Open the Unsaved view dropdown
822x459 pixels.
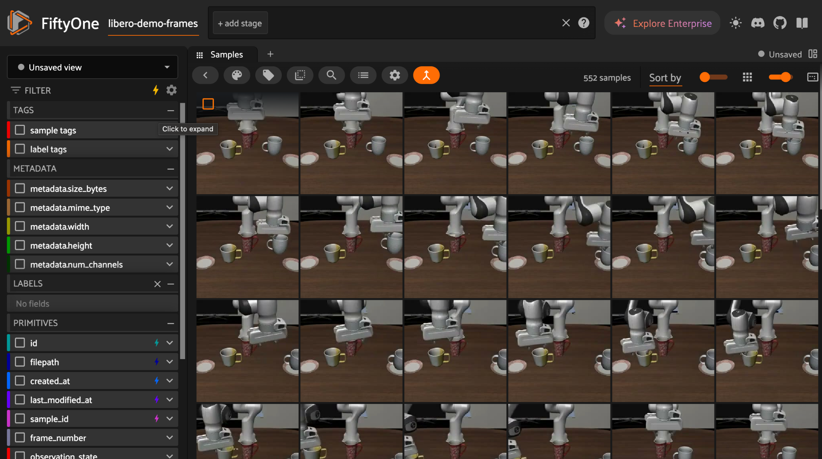click(x=93, y=67)
